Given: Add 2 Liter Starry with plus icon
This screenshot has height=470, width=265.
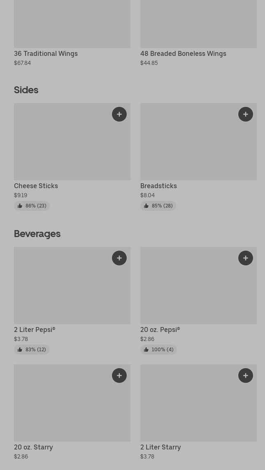Looking at the screenshot, I should click(246, 376).
